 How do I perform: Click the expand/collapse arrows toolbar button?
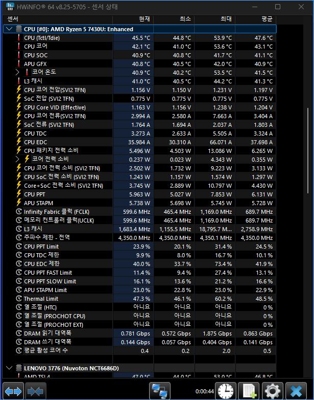tap(13, 391)
